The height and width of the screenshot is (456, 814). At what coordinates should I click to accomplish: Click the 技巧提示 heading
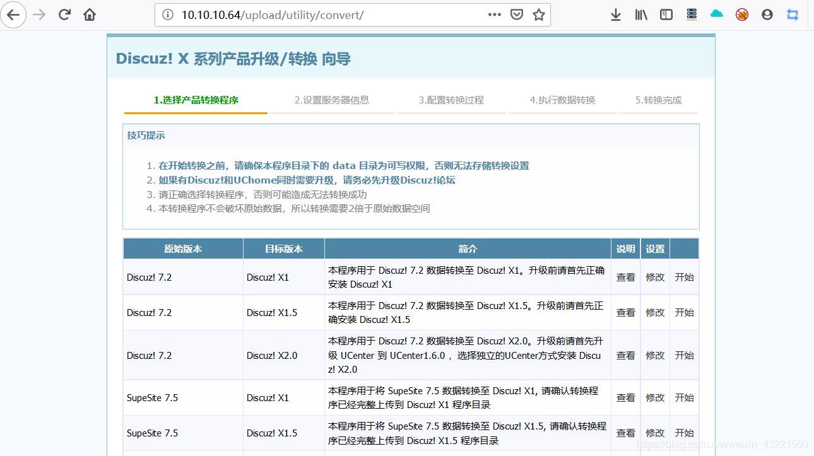click(146, 135)
